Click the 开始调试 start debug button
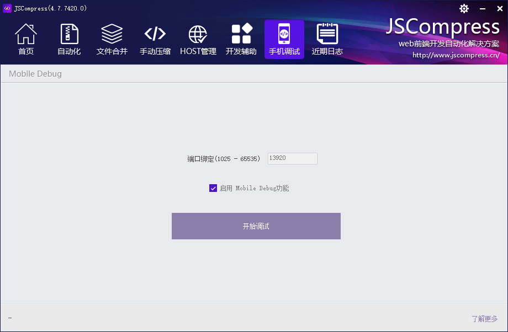 256,226
